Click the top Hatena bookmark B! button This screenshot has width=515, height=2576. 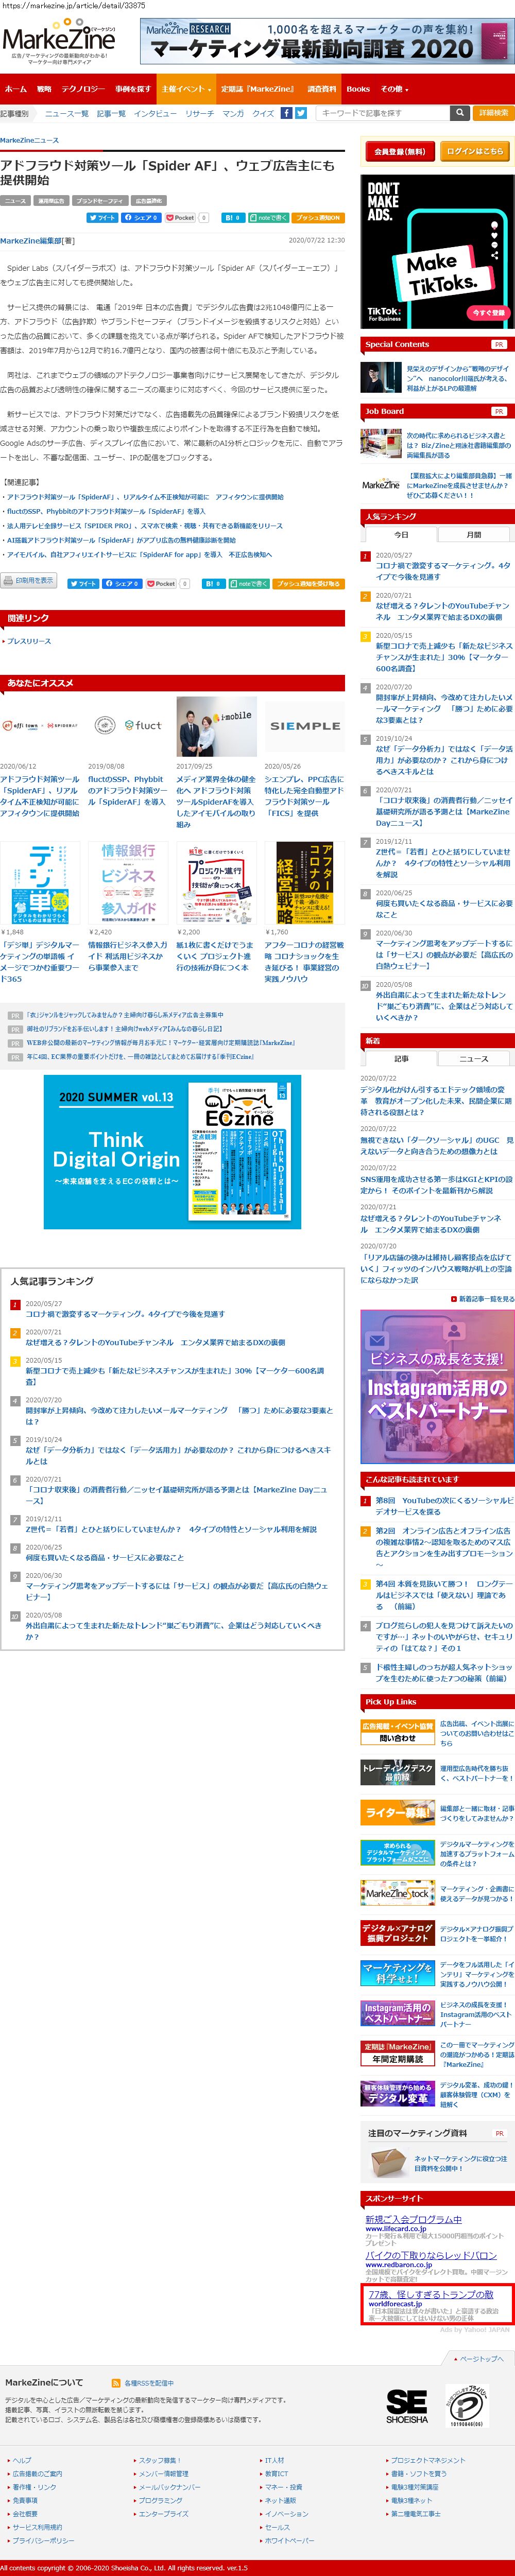tap(232, 217)
